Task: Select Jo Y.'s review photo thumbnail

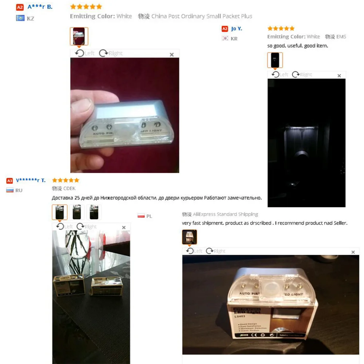Action: click(x=275, y=60)
